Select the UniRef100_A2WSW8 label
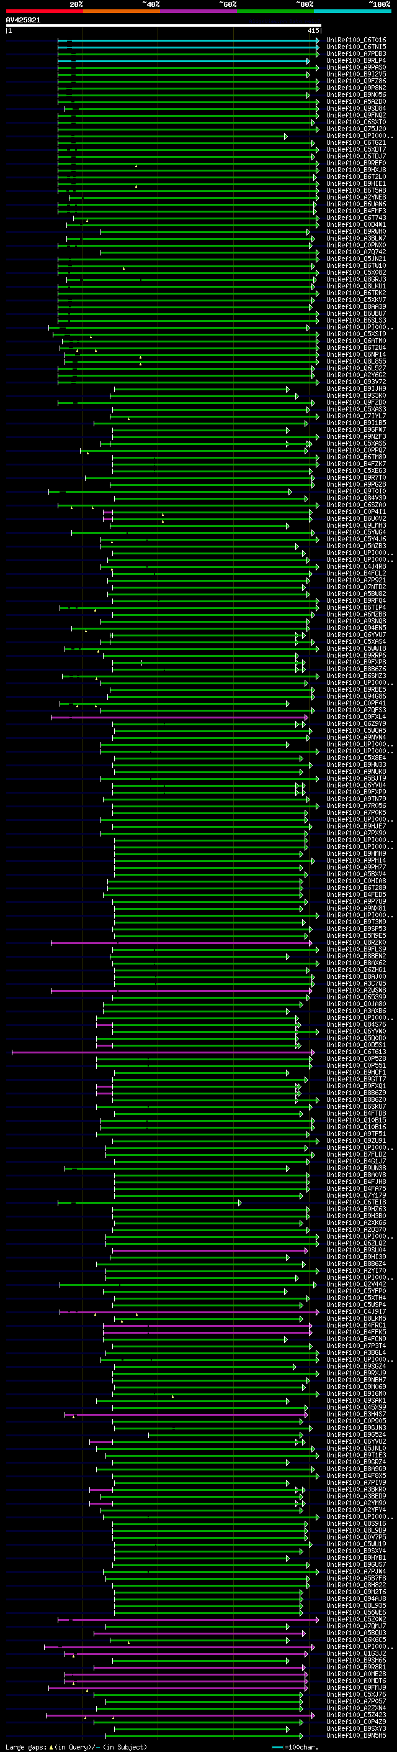Image resolution: width=397 pixels, height=1752 pixels. (x=356, y=990)
